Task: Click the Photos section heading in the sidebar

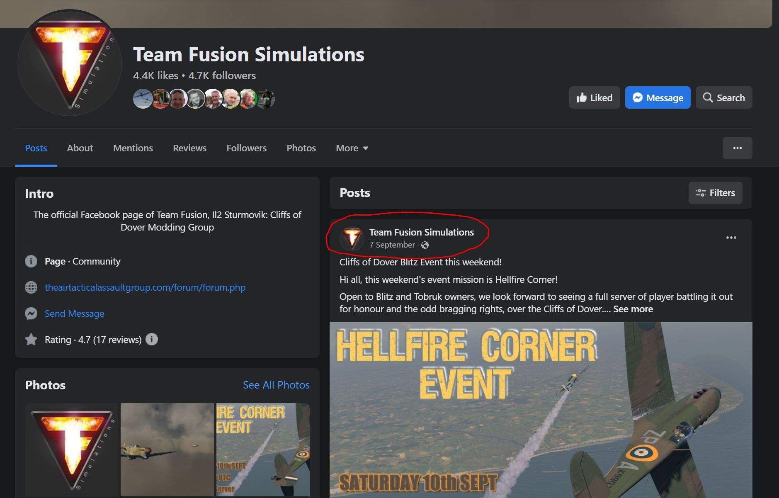Action: coord(45,385)
